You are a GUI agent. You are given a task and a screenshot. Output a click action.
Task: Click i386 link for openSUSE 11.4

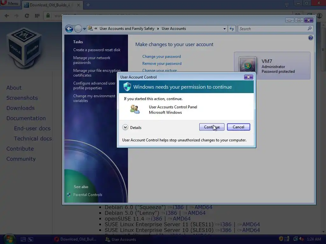tap(156, 219)
